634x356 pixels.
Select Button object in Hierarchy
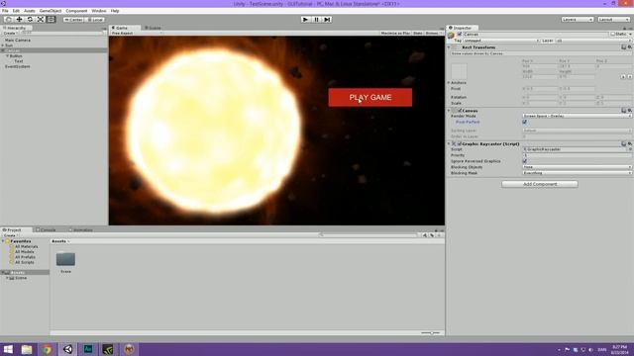[16, 56]
